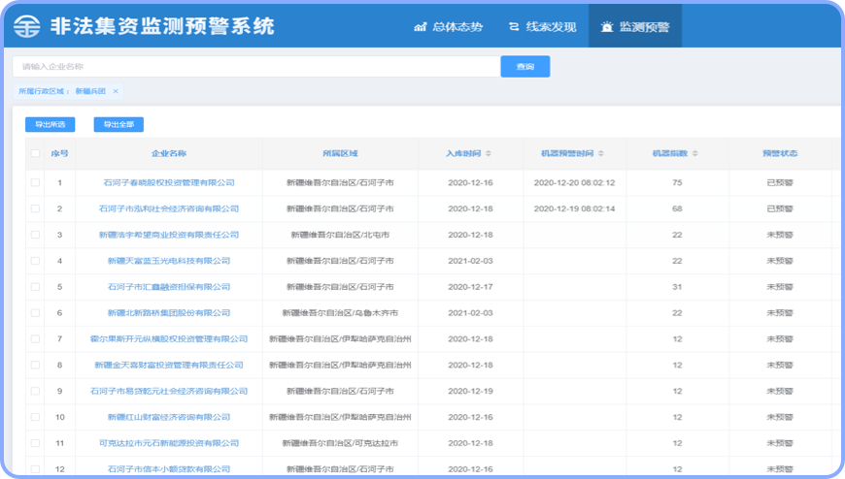Click 已预警 status in row 1
Image resolution: width=845 pixels, height=479 pixels.
point(780,182)
